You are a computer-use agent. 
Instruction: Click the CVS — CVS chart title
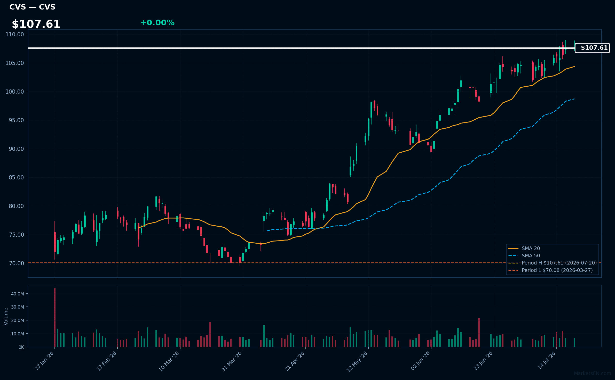coord(32,7)
